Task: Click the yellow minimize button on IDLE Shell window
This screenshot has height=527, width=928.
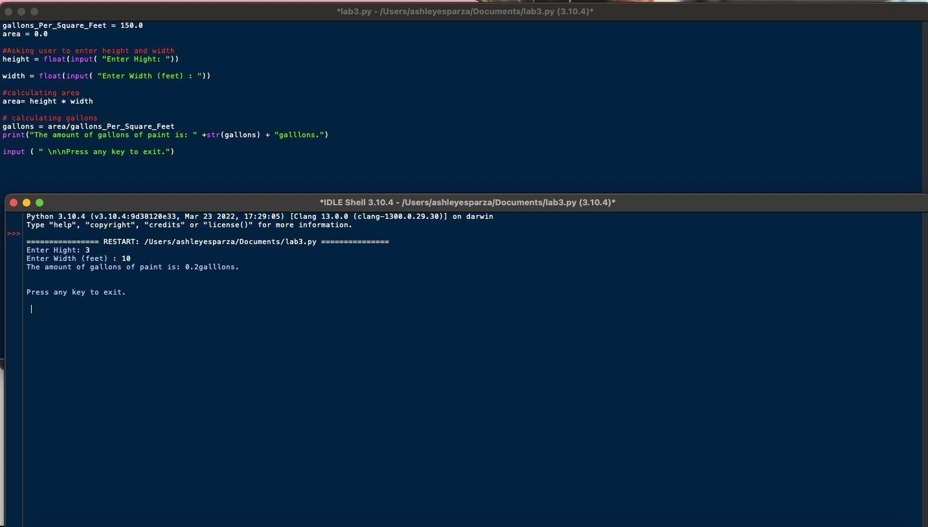Action: pos(27,203)
